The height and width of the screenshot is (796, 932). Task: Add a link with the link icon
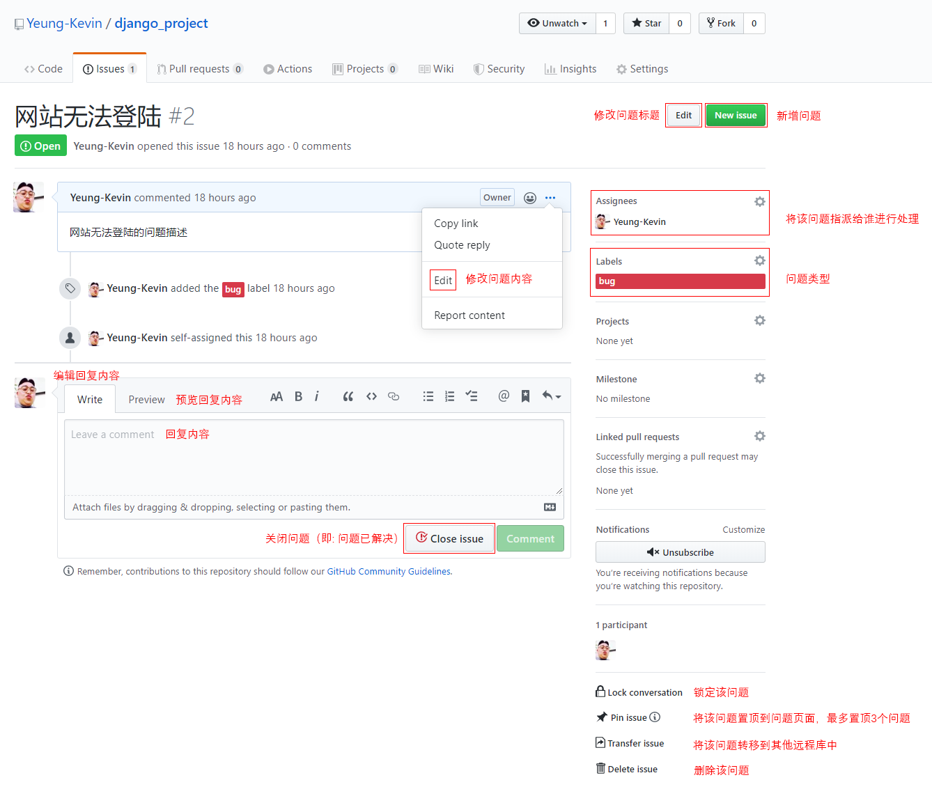(394, 396)
